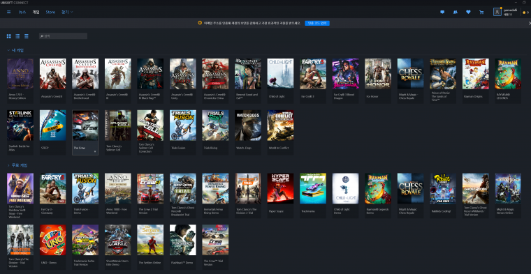
Task: Open the friends list icon
Action: 455,12
